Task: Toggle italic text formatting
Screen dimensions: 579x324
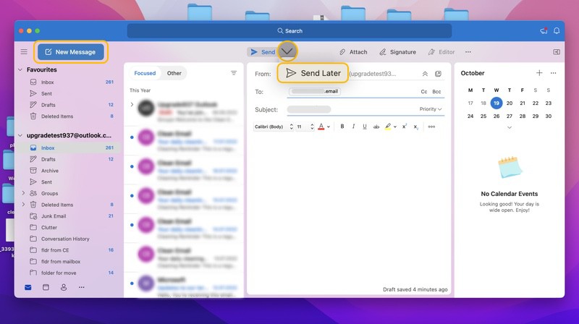Action: [x=353, y=127]
